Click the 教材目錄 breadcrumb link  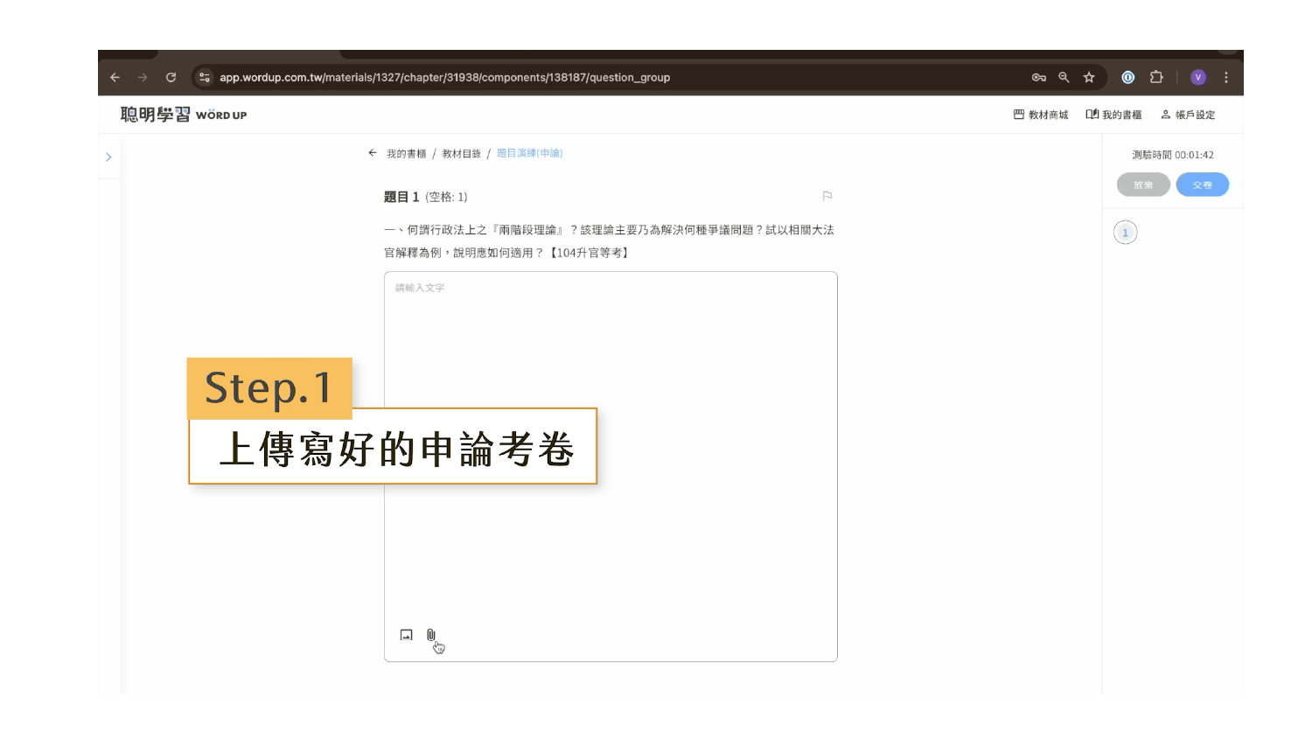coord(462,154)
